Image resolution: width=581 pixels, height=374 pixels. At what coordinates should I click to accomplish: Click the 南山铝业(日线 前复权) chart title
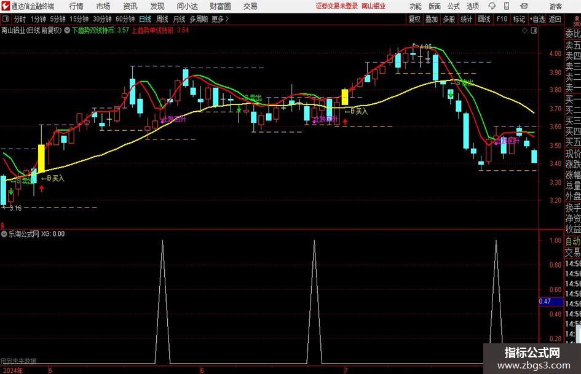(x=31, y=30)
